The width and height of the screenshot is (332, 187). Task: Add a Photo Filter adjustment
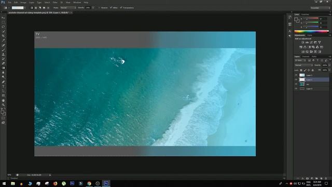coord(313,47)
